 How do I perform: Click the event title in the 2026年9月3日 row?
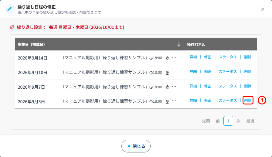(x=104, y=101)
